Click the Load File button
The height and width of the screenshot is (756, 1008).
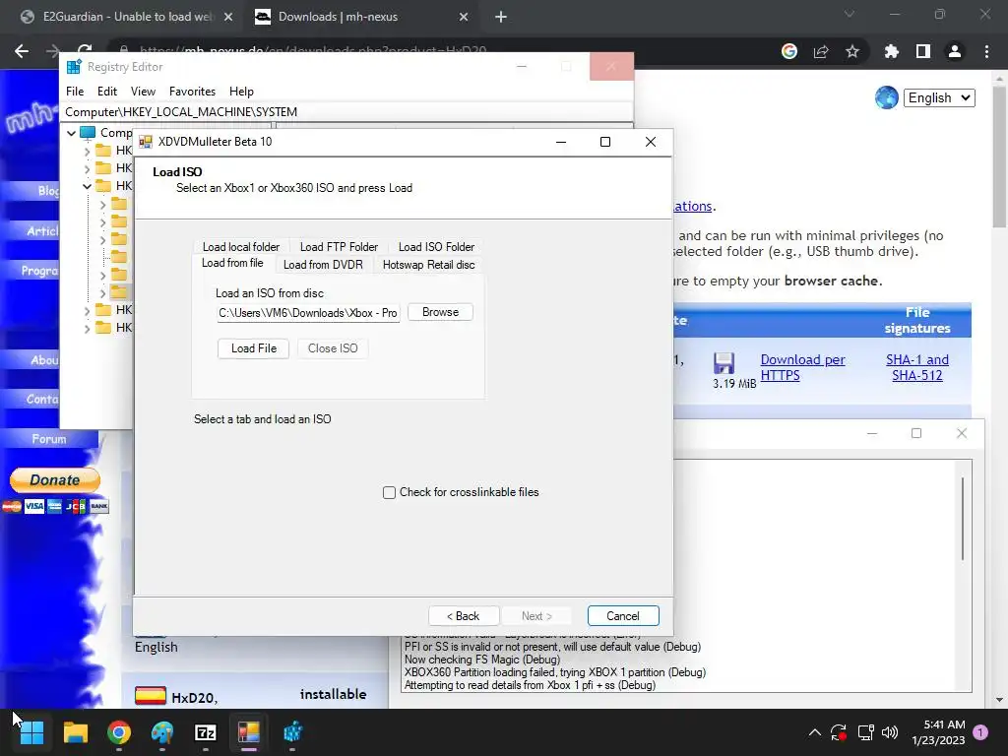coord(254,348)
